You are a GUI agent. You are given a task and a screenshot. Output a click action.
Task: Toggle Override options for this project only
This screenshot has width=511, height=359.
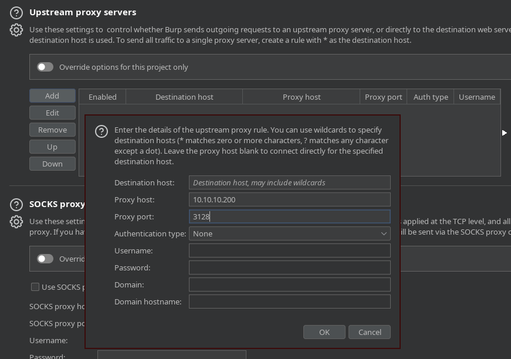pyautogui.click(x=45, y=67)
